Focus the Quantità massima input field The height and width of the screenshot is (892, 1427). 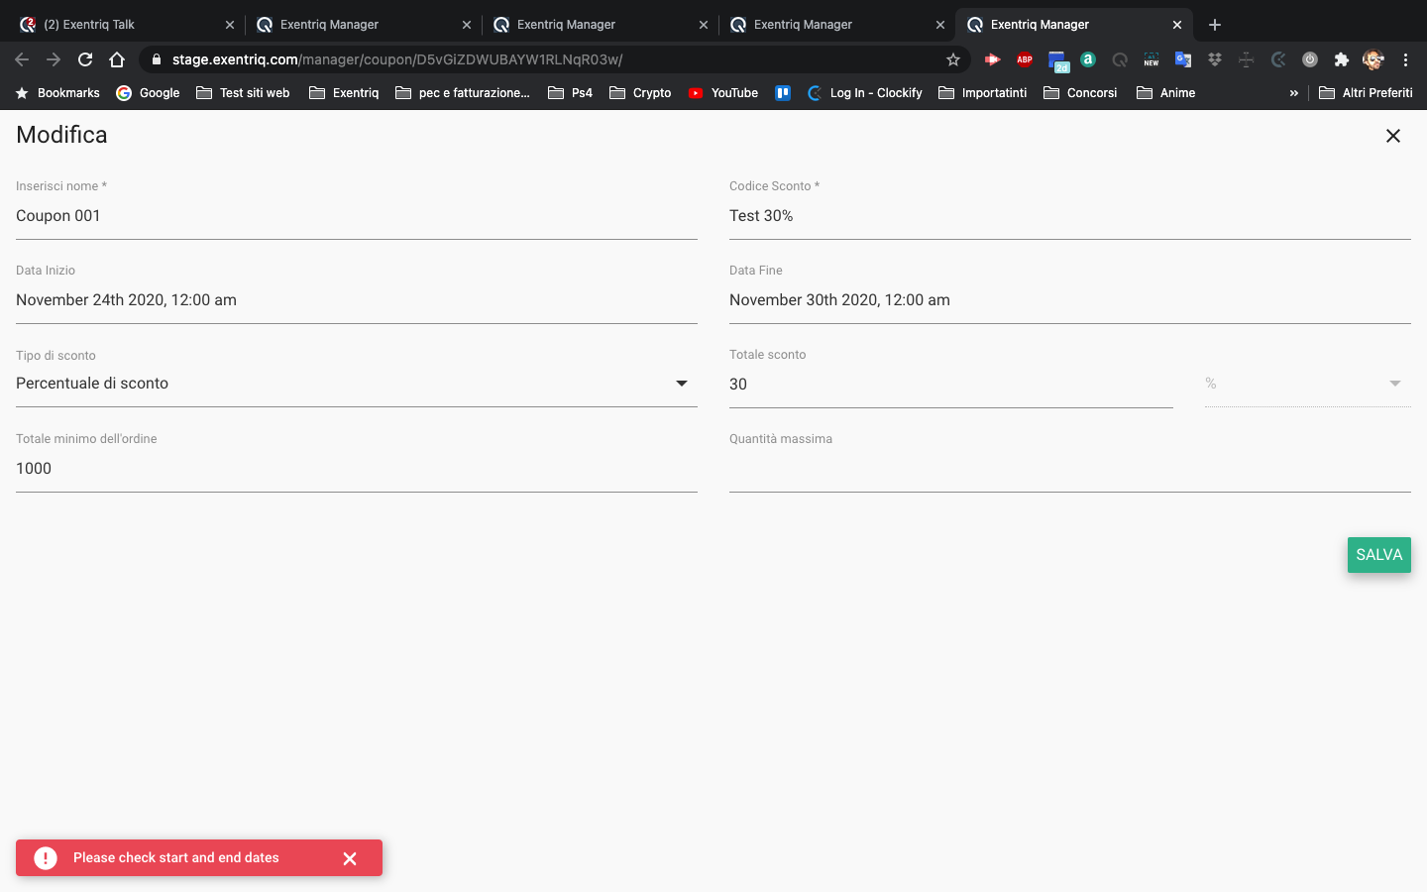click(x=1069, y=469)
